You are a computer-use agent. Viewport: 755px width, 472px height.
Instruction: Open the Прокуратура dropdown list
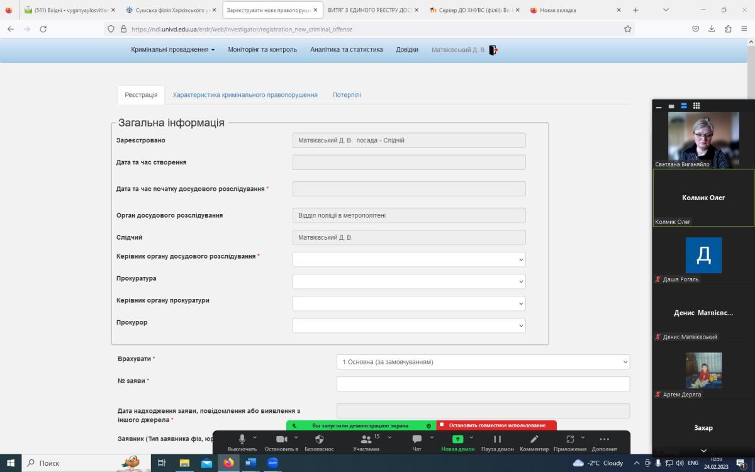click(x=409, y=281)
